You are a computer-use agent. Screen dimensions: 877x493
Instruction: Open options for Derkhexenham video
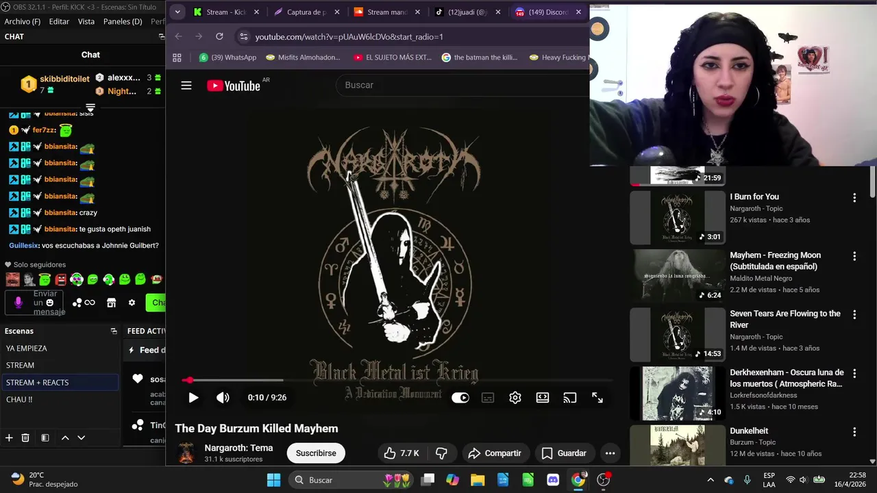coord(854,374)
